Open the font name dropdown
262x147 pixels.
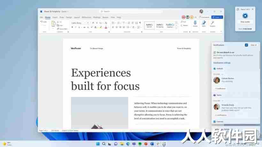point(85,23)
